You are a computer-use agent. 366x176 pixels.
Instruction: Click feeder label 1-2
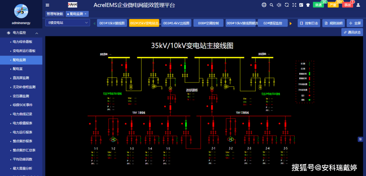click(113, 149)
